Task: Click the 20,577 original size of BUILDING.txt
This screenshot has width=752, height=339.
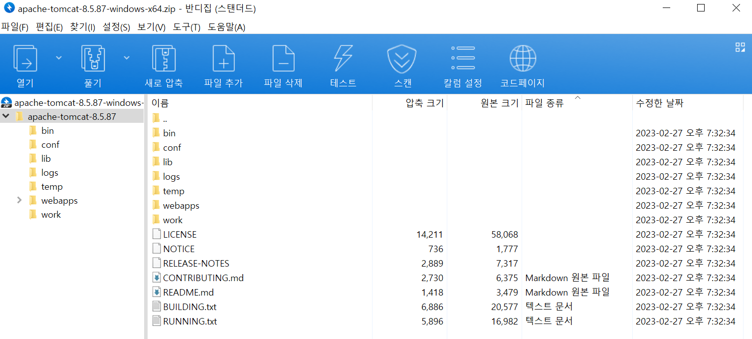Action: (x=505, y=307)
